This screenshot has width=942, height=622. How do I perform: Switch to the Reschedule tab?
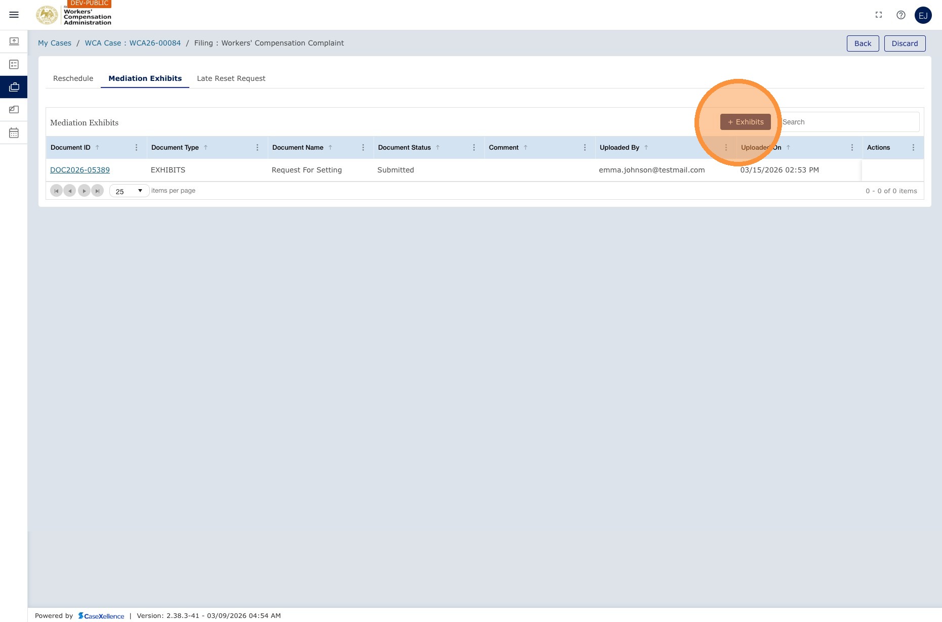(x=73, y=78)
